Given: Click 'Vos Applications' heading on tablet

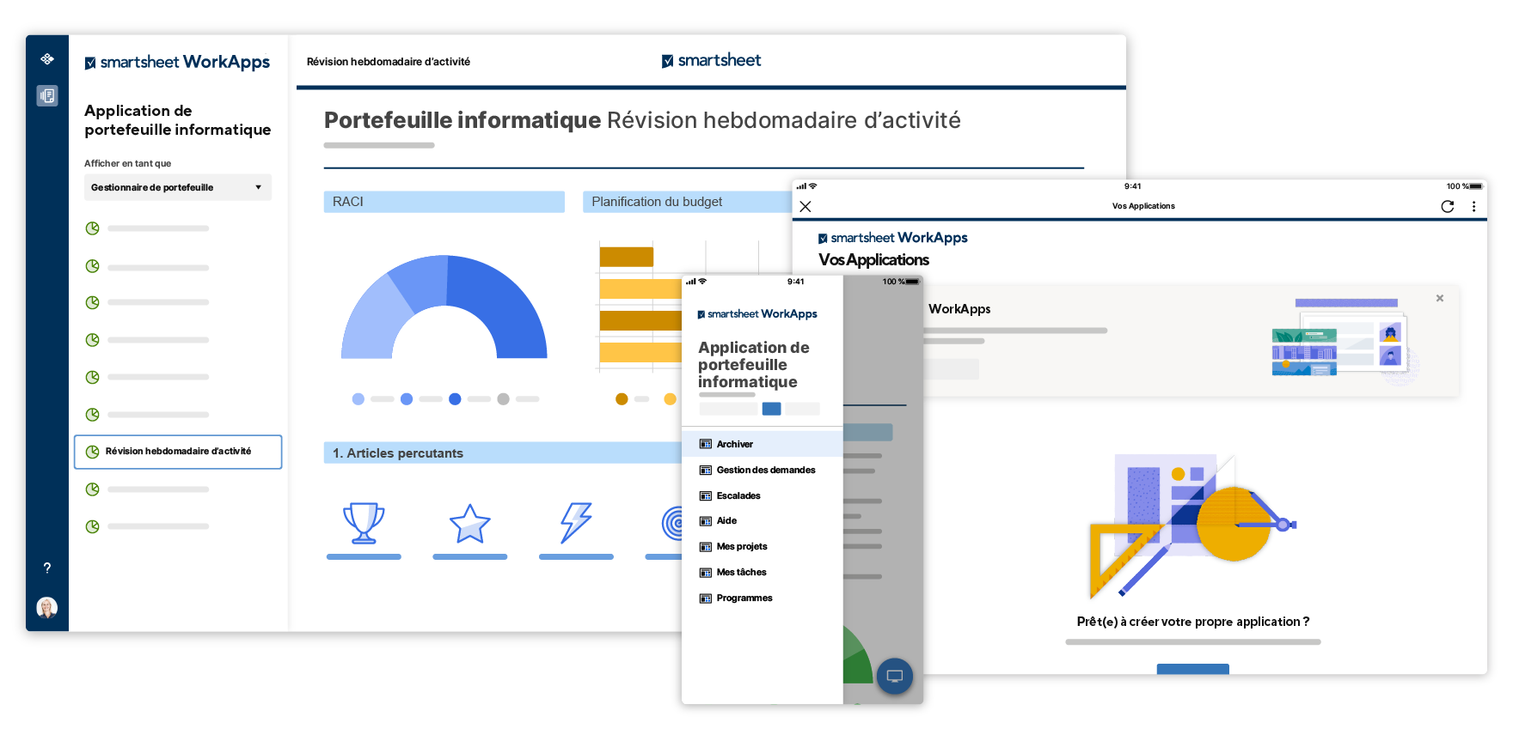Looking at the screenshot, I should point(874,259).
